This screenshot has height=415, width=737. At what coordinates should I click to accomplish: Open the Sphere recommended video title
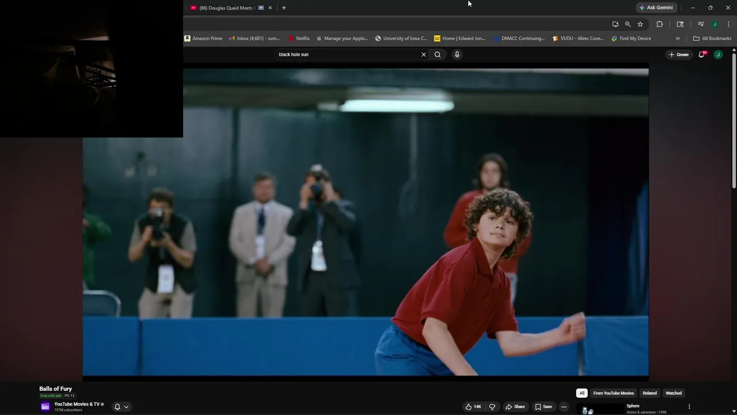coord(633,406)
